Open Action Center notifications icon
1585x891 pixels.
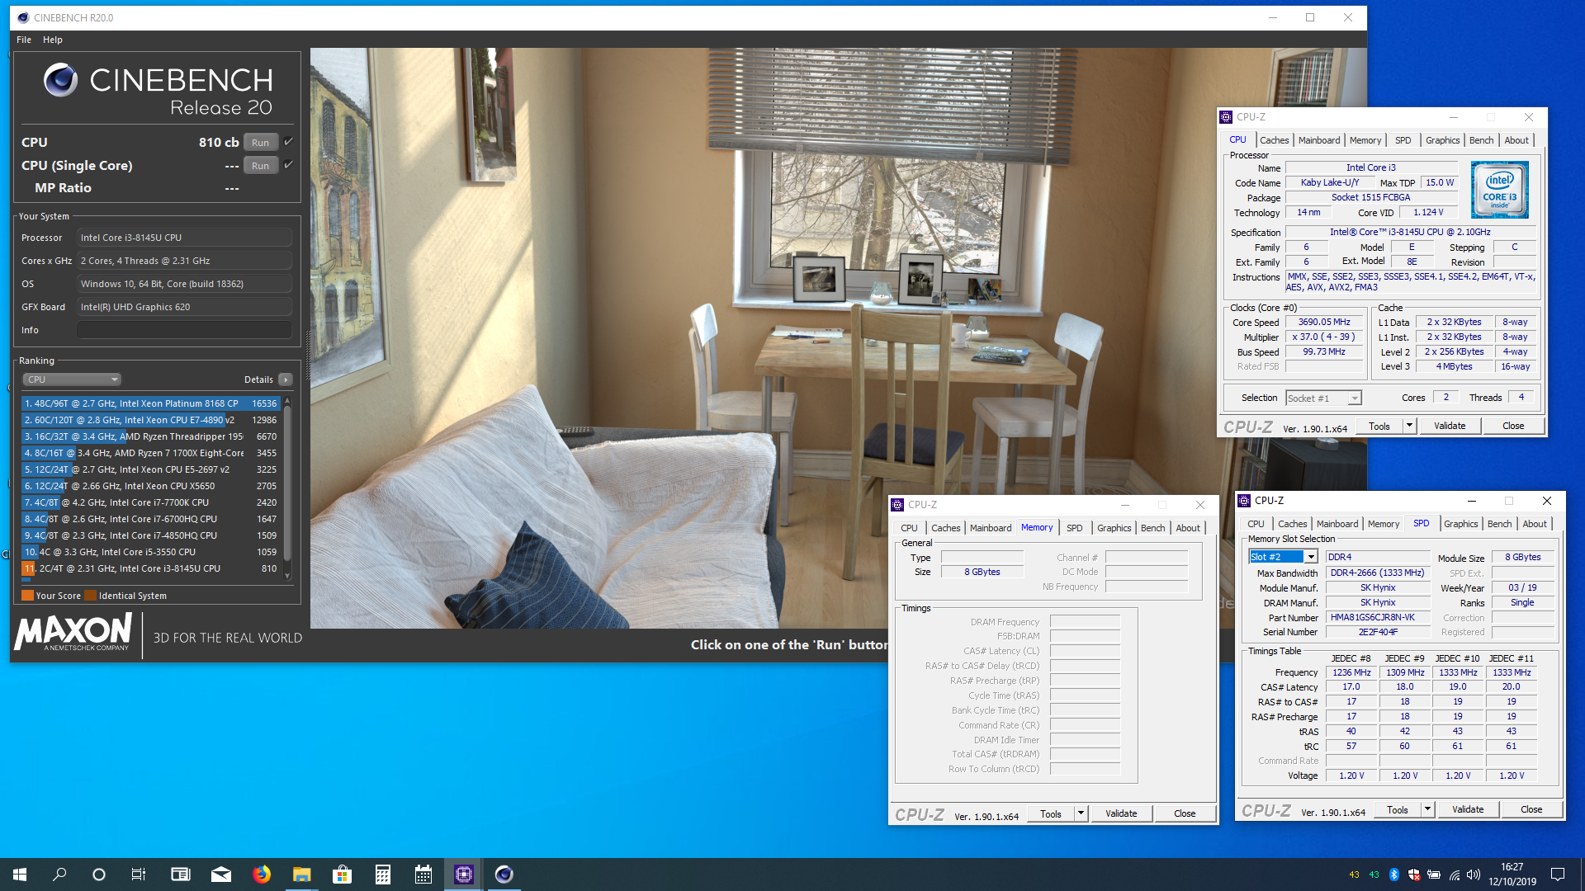(x=1558, y=874)
